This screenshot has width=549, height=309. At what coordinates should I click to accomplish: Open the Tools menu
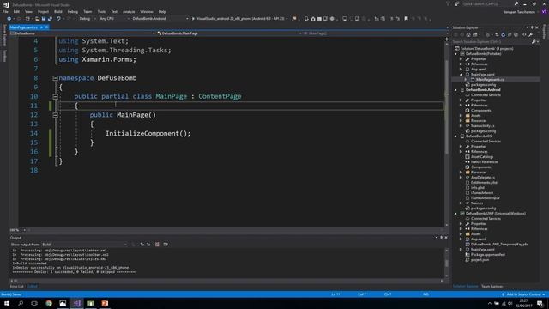pyautogui.click(x=101, y=11)
